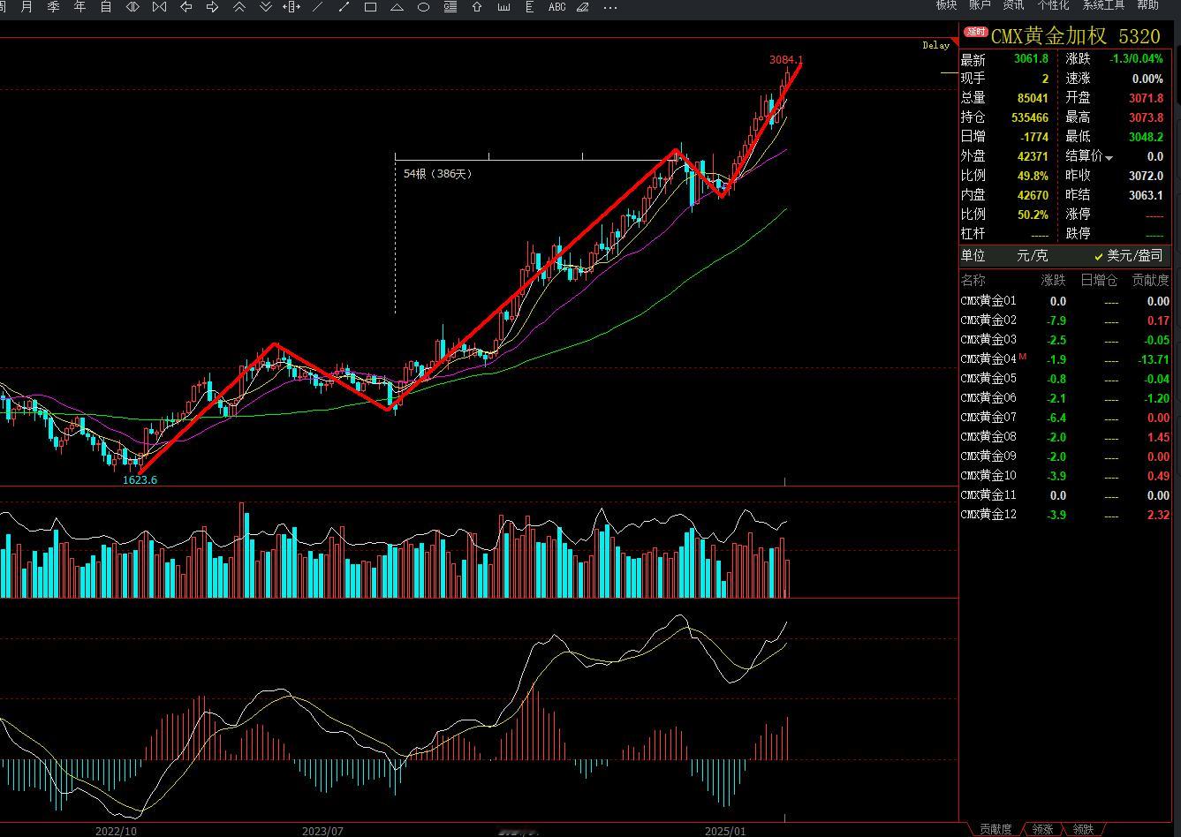Click the text note list icon
The height and width of the screenshot is (837, 1181).
[450, 6]
